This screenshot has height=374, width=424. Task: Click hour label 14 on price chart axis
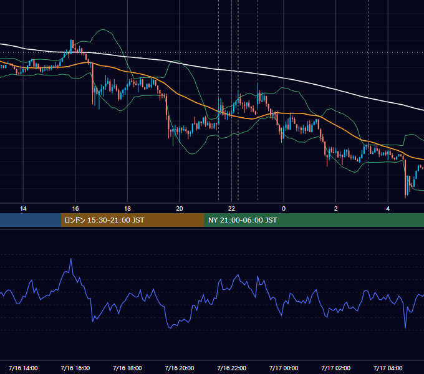23,209
